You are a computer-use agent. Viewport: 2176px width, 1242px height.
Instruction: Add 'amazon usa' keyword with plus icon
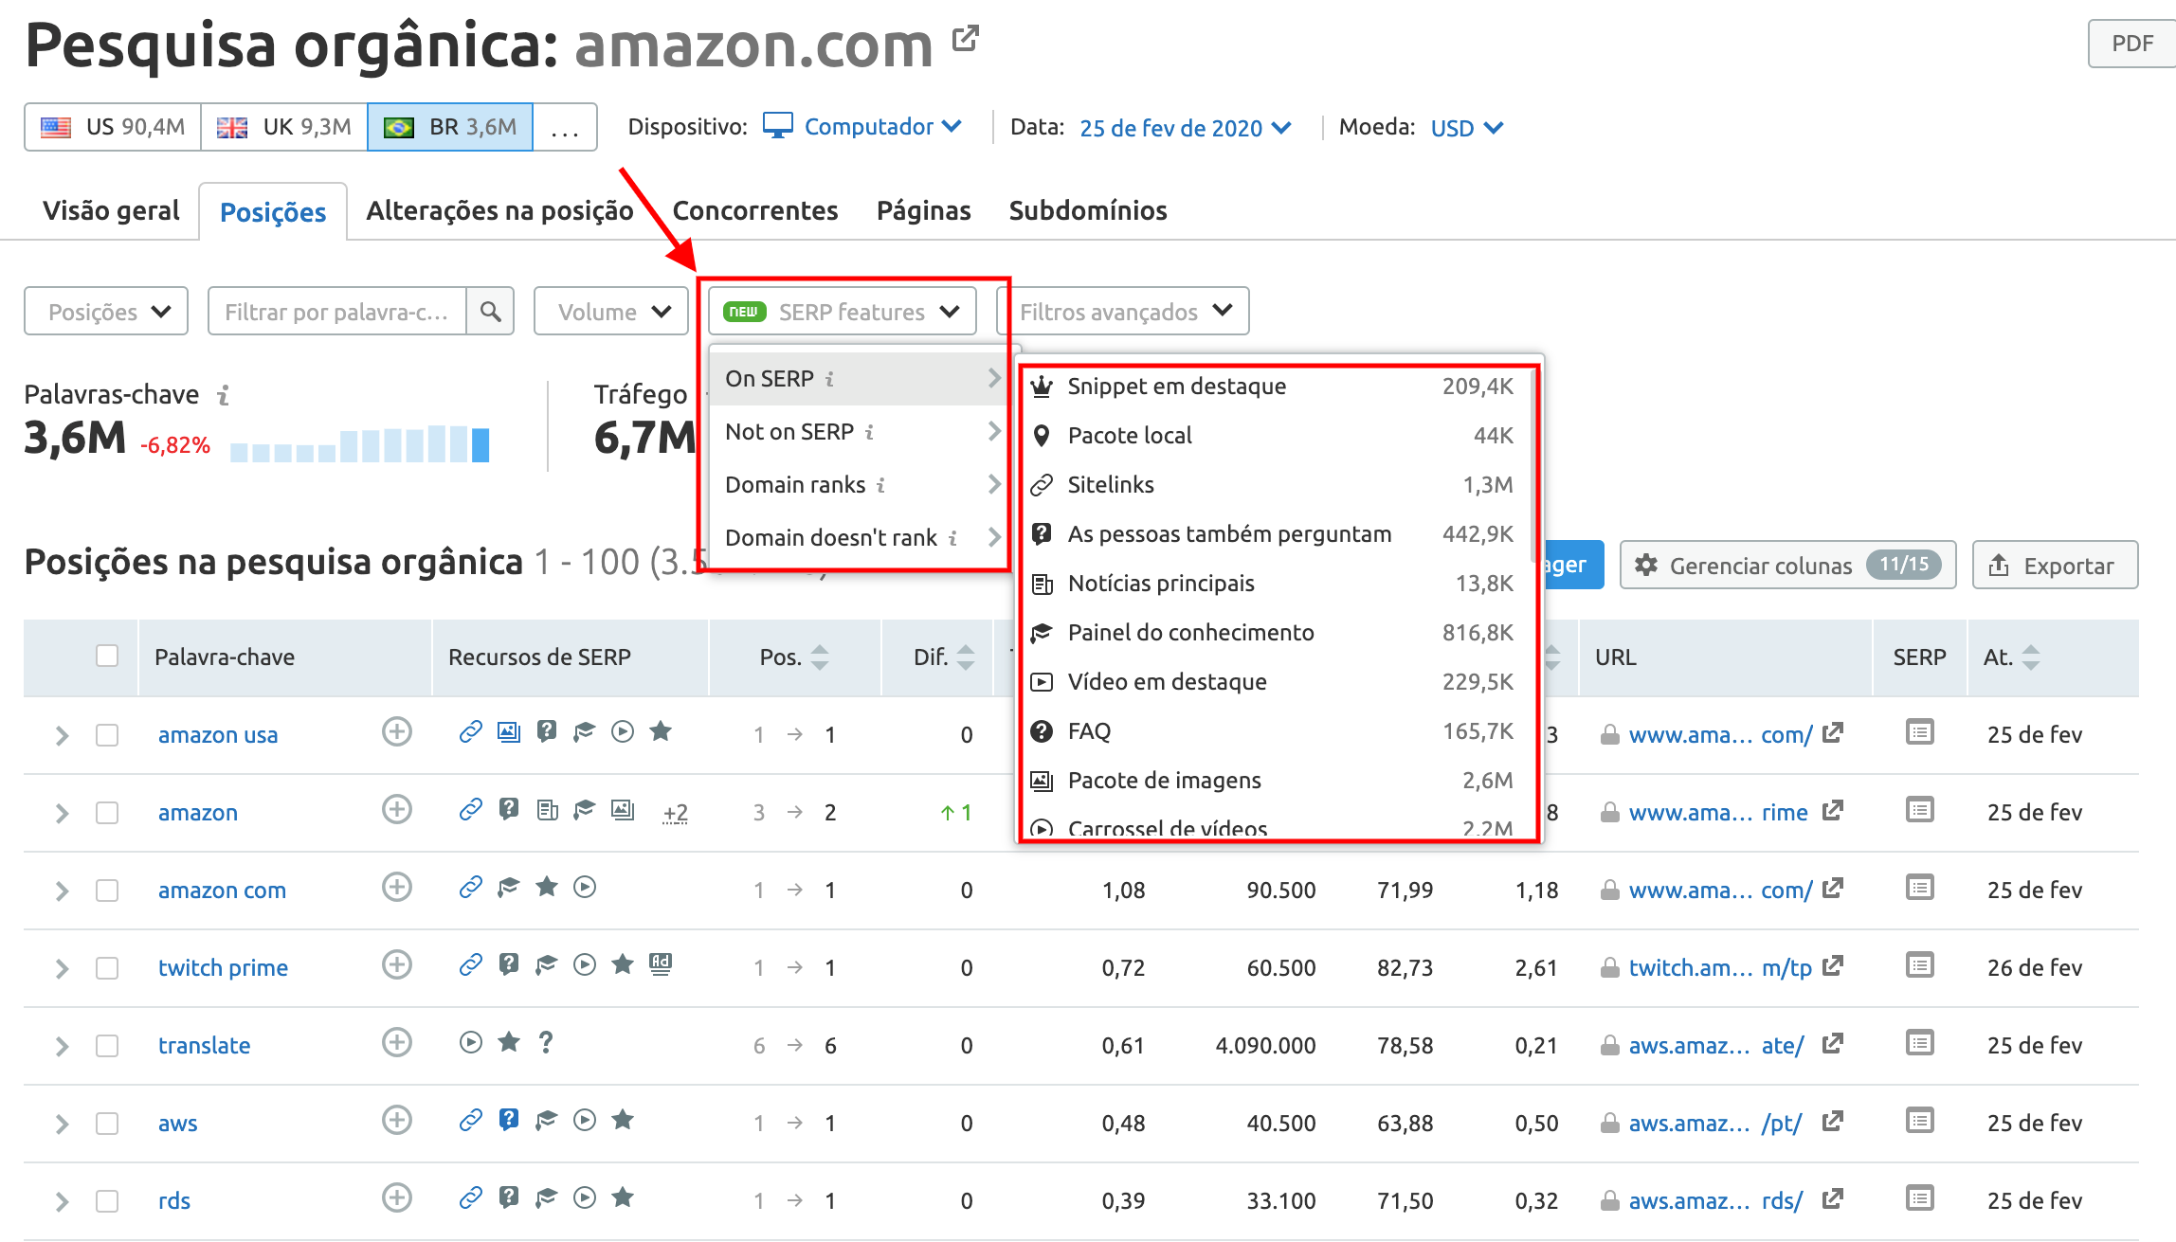click(397, 732)
